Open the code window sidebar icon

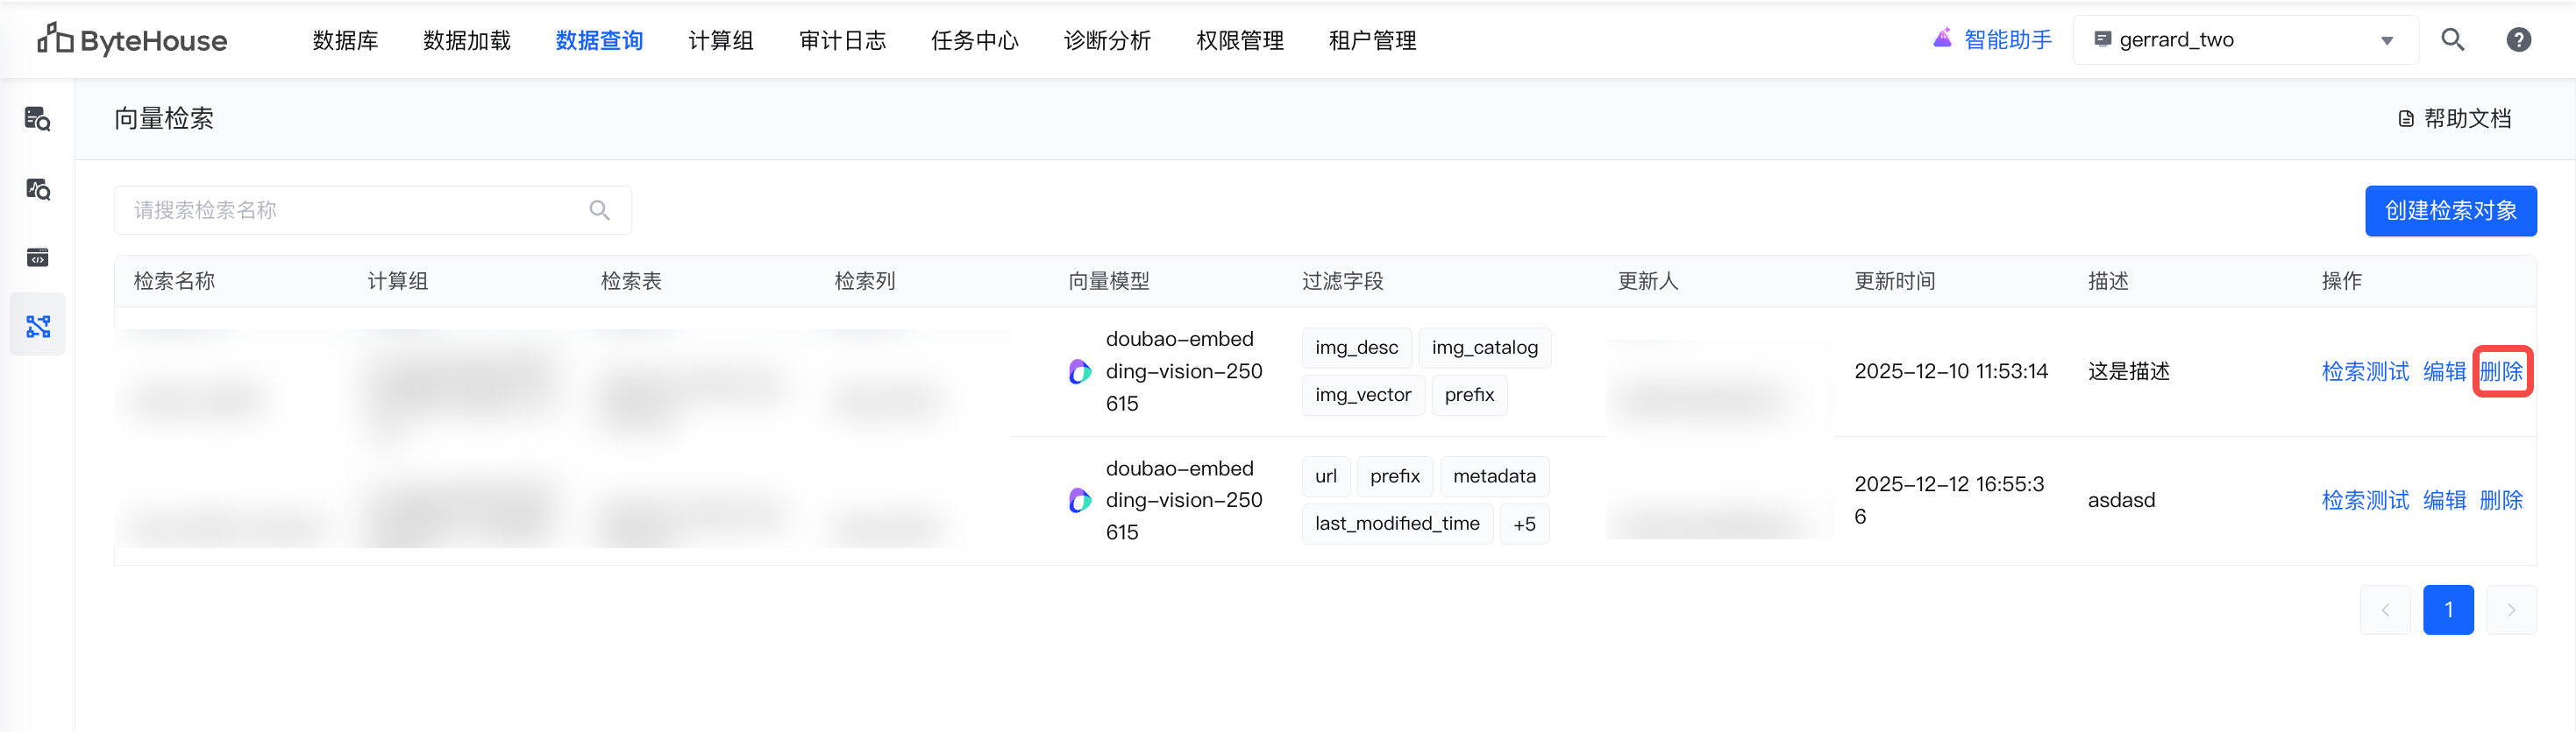point(38,257)
